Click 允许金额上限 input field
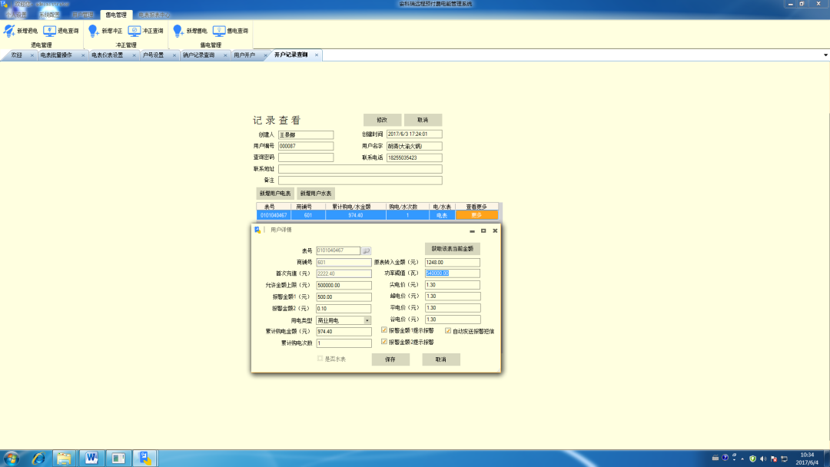The height and width of the screenshot is (467, 830). (344, 285)
